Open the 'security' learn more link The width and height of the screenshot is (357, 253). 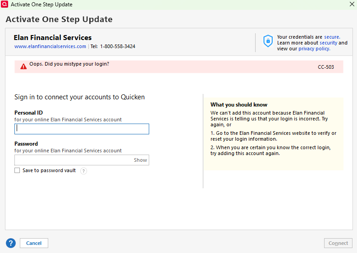328,43
